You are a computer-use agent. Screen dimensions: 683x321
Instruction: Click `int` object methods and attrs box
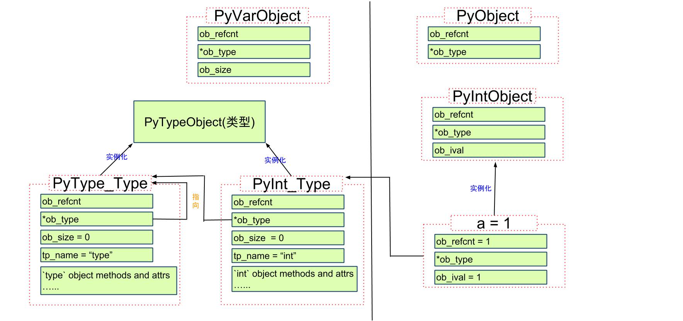(294, 279)
